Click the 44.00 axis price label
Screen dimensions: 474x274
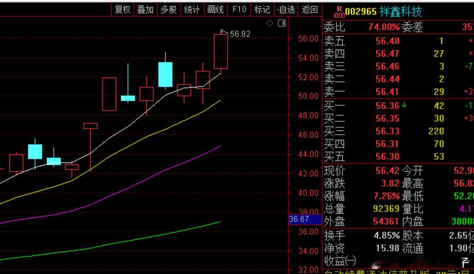(308, 154)
